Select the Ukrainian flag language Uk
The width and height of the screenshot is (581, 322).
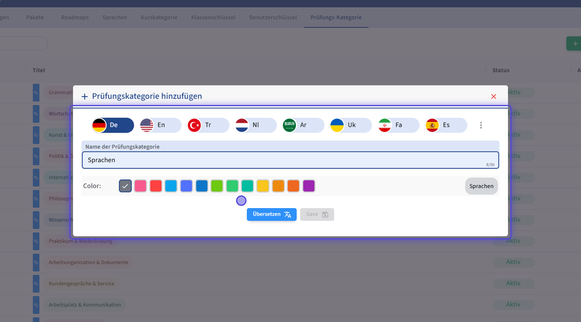(x=351, y=125)
